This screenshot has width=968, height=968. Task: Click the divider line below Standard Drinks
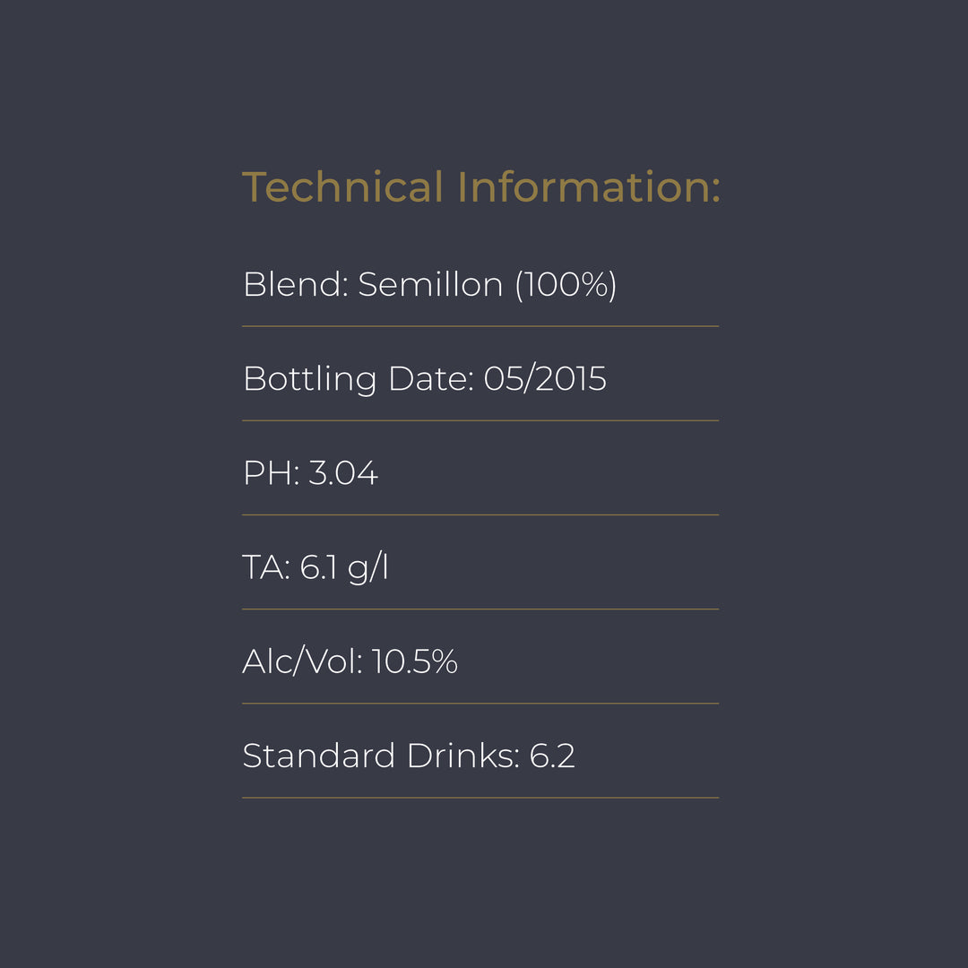coord(480,798)
